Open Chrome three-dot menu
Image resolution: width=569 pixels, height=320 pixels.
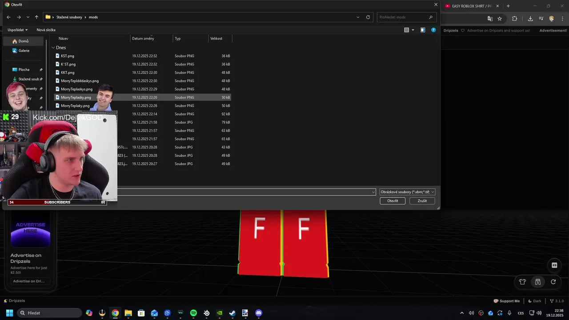coord(562,19)
